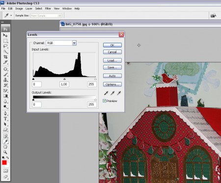Swap foreground and background colors
This screenshot has height=183, width=221.
[x=7, y=157]
